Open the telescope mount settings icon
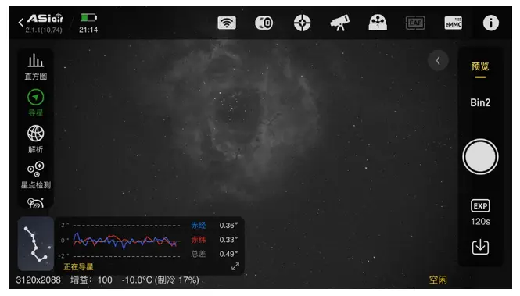Viewport: 520px width, 296px height. [x=339, y=23]
